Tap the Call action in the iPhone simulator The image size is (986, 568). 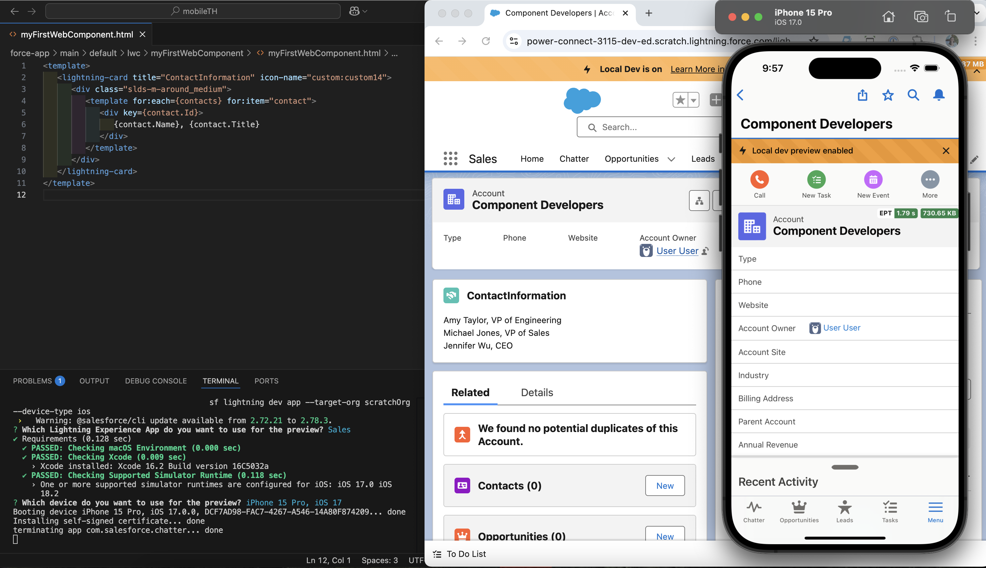(x=759, y=180)
